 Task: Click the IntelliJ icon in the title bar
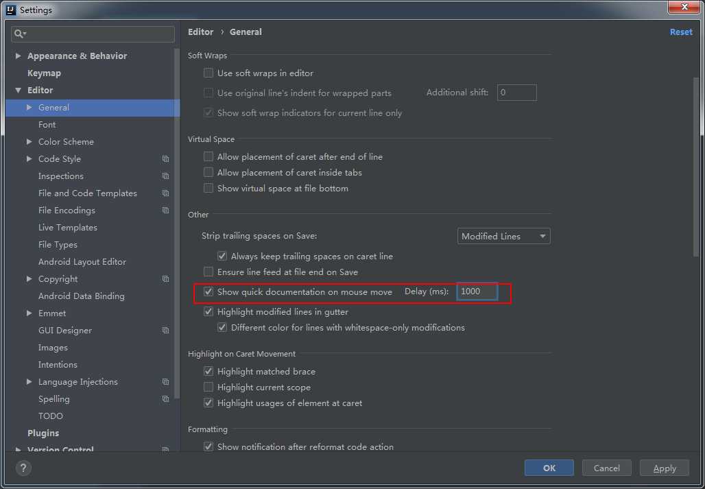click(x=11, y=10)
